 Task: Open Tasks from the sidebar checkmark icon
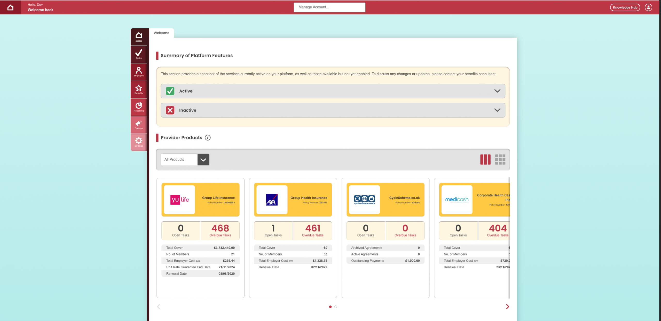139,54
